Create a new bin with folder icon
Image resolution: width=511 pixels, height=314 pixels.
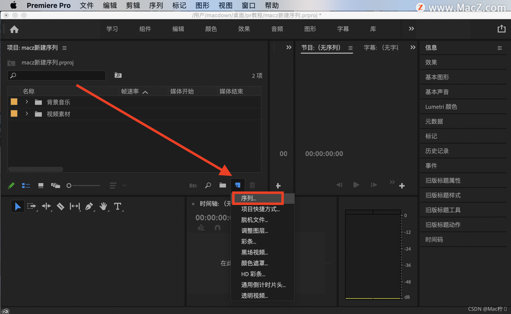(x=223, y=185)
